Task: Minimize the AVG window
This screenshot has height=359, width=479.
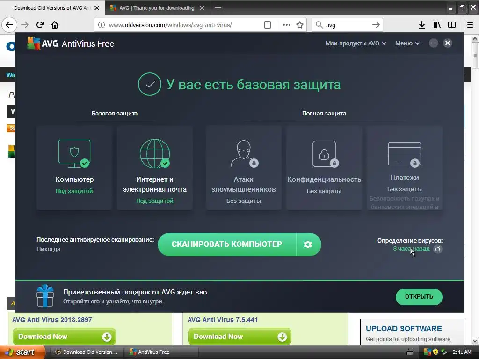Action: pyautogui.click(x=434, y=43)
